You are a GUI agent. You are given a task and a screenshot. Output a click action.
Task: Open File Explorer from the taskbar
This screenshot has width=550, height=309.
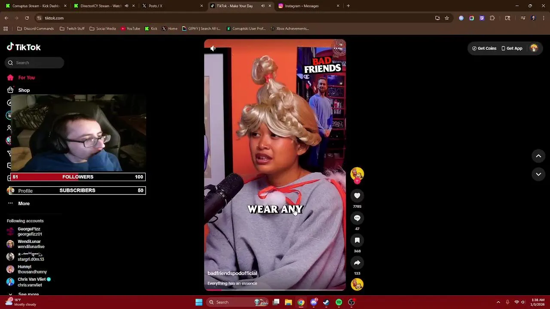288,302
